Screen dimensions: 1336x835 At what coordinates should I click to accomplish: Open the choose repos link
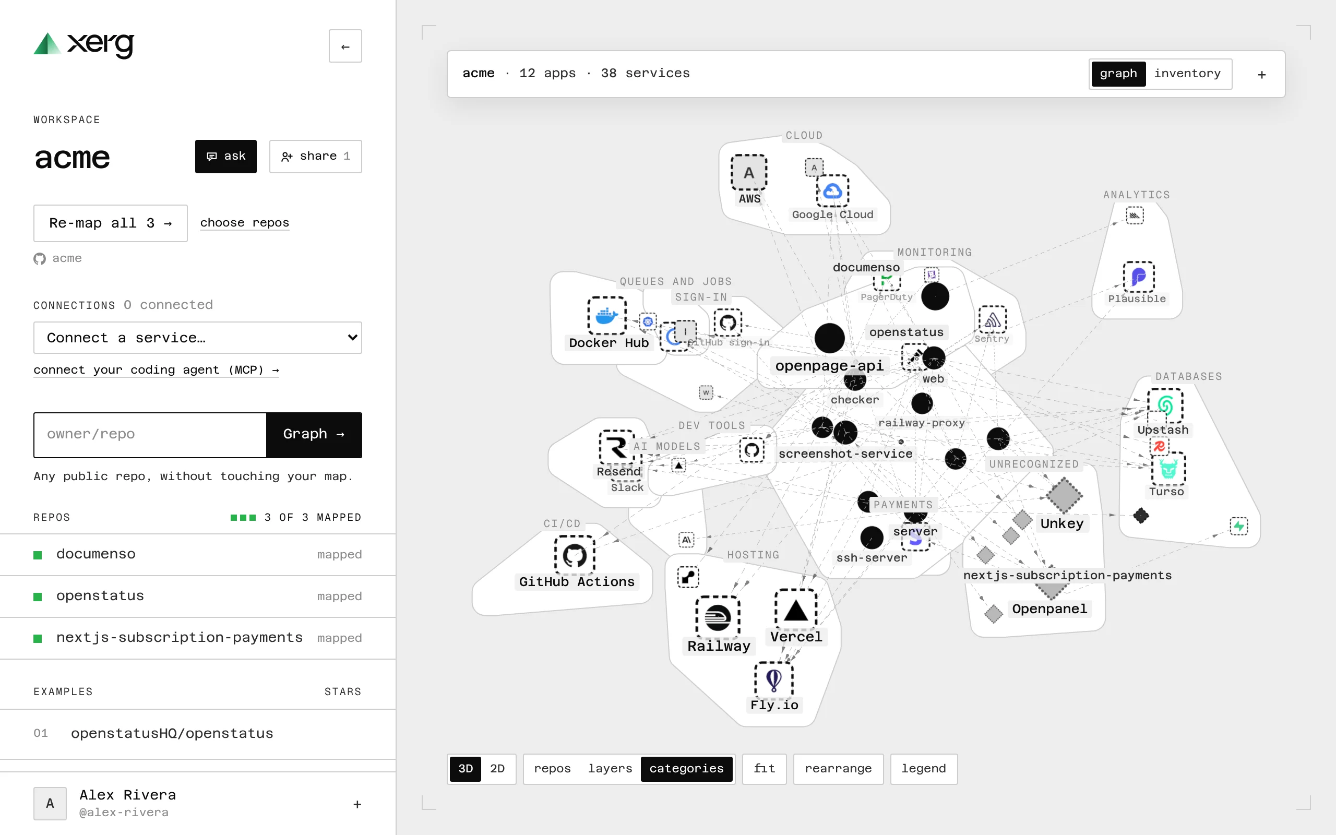click(x=245, y=222)
